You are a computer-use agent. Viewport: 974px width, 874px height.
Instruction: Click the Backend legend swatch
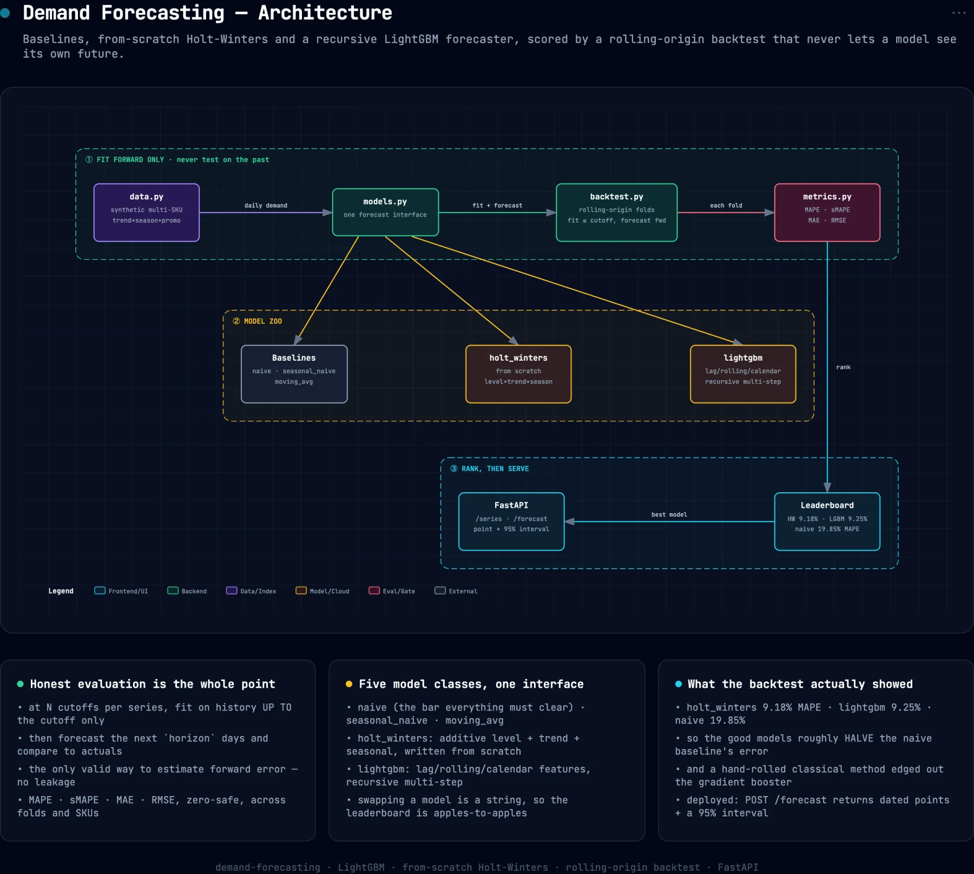click(x=173, y=591)
